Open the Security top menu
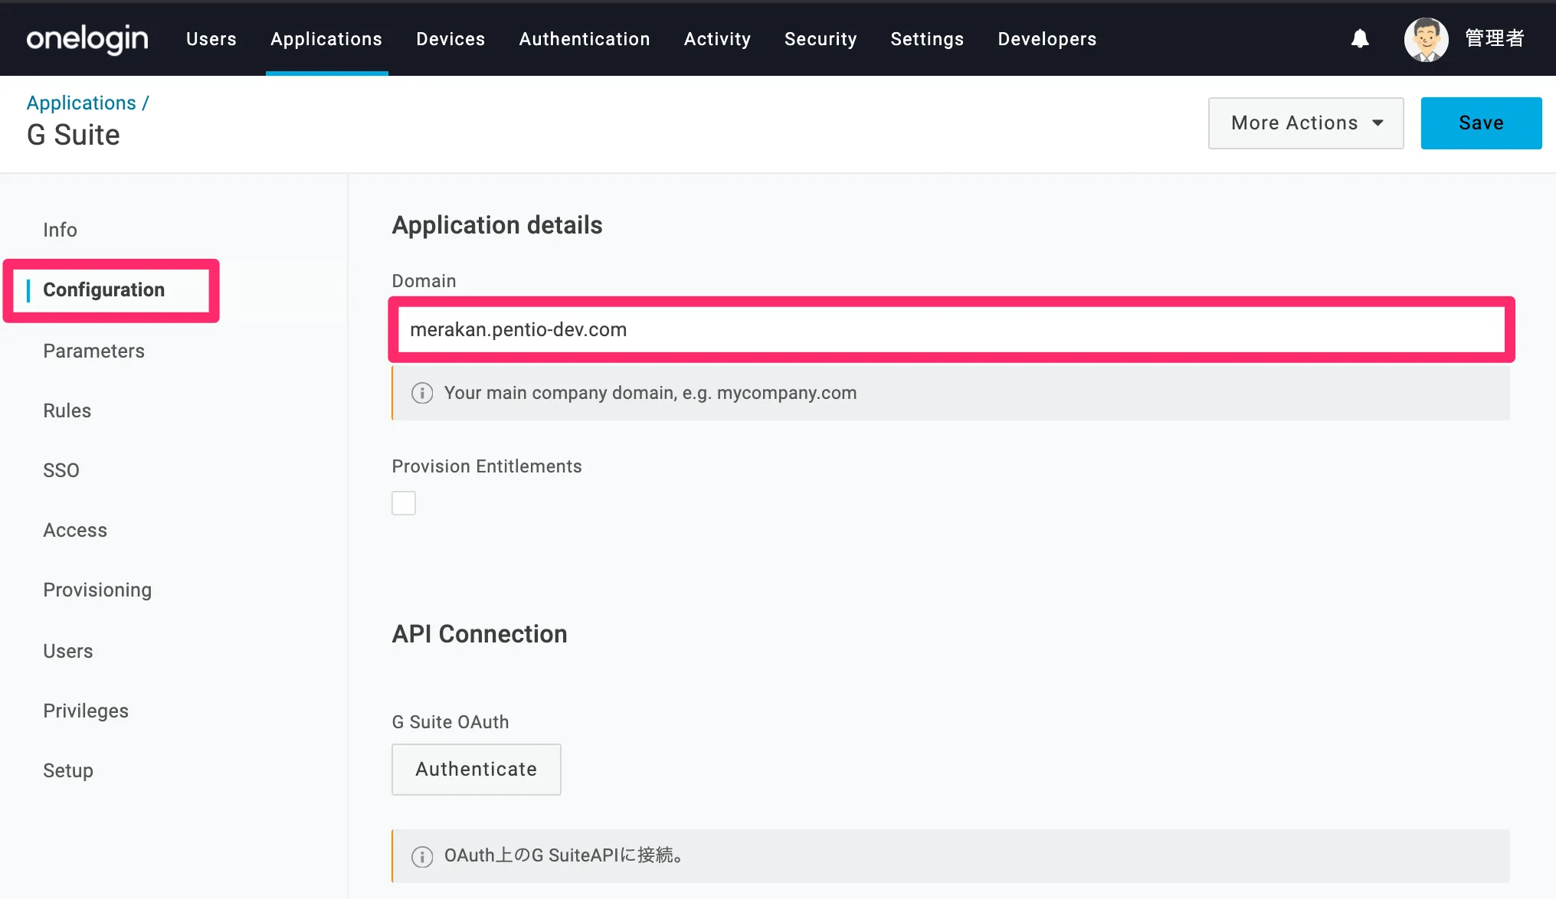Screen dimensions: 1556x899 tap(820, 39)
